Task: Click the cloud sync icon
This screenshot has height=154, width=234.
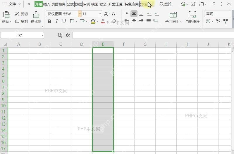Action: pyautogui.click(x=183, y=4)
